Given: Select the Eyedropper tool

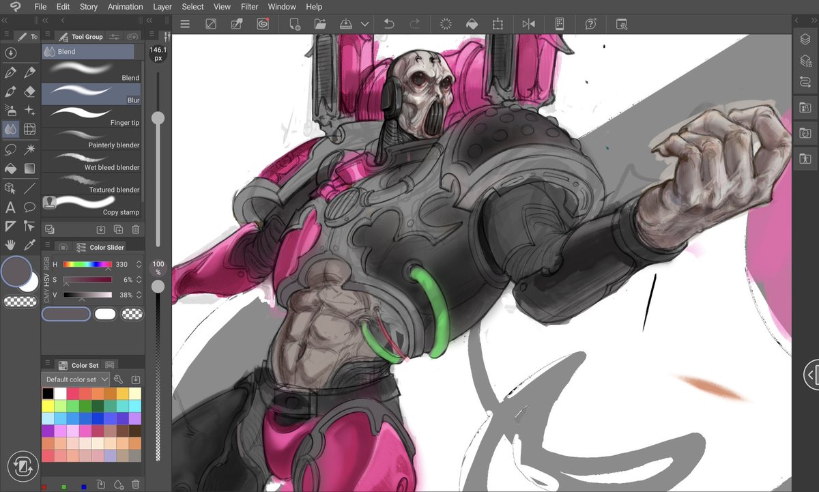Looking at the screenshot, I should pos(29,245).
